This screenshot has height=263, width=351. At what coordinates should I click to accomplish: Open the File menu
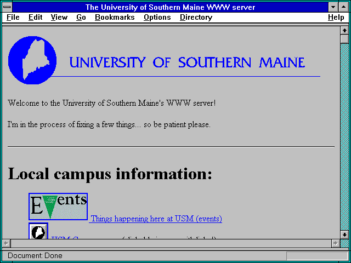(13, 18)
